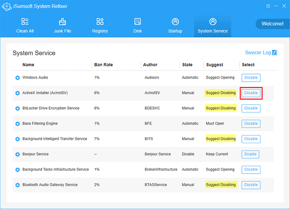Open the Registry tab
290x209 pixels.
coord(100,26)
